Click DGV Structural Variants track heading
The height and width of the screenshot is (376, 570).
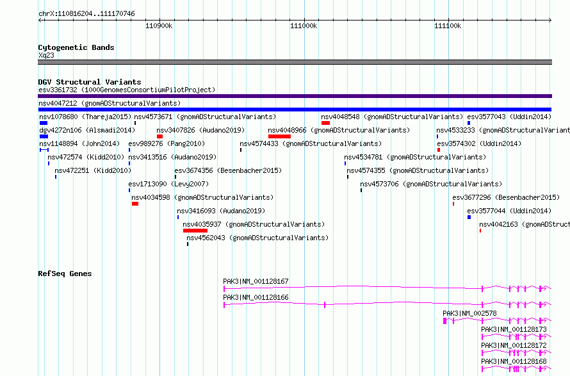(90, 82)
